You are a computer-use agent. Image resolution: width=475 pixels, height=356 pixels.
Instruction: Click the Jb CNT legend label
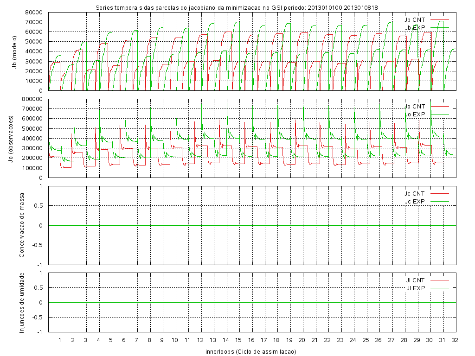(x=415, y=20)
